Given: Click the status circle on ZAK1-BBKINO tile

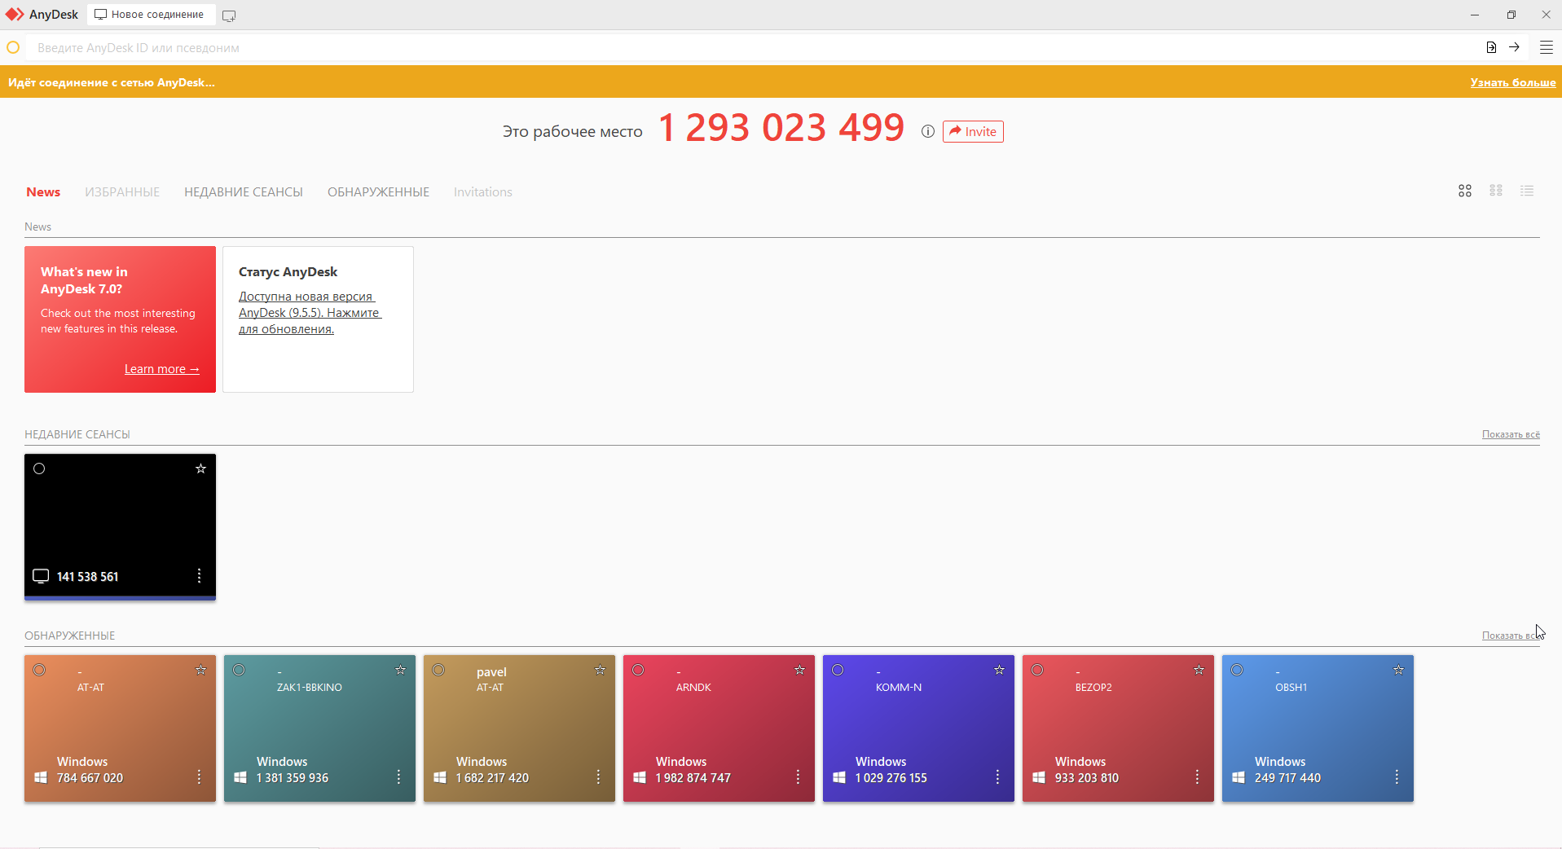Looking at the screenshot, I should (x=239, y=670).
